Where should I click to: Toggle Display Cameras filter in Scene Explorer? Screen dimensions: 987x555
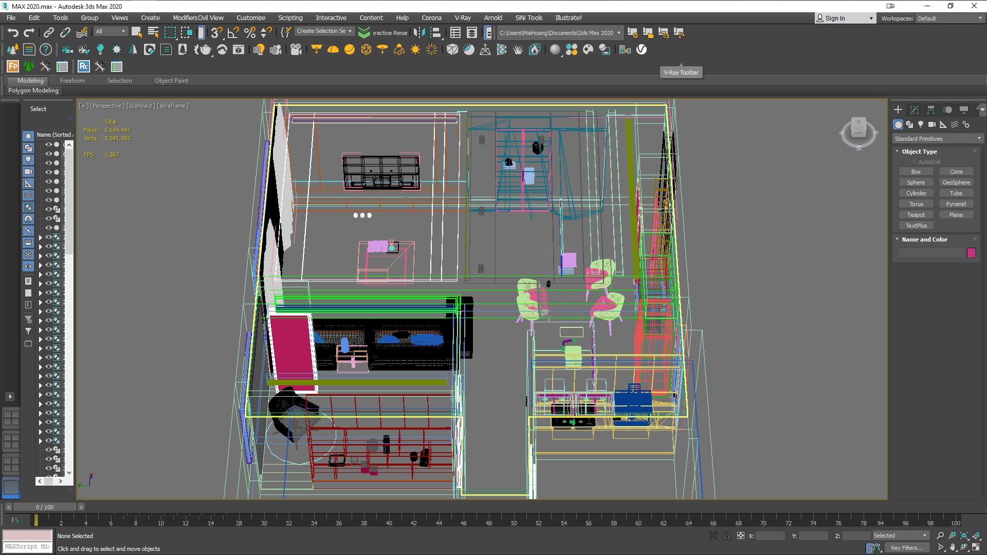tap(28, 172)
